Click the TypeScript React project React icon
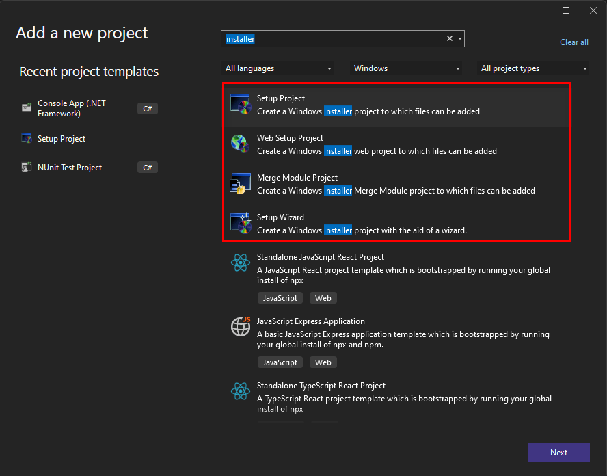 click(241, 391)
